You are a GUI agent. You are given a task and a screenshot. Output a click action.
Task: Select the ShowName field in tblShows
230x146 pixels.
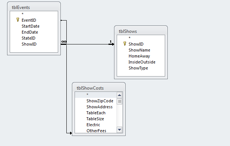coord(139,50)
